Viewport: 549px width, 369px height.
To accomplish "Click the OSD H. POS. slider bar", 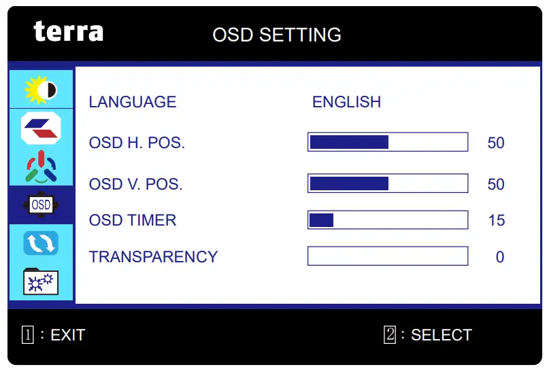I will pyautogui.click(x=388, y=142).
